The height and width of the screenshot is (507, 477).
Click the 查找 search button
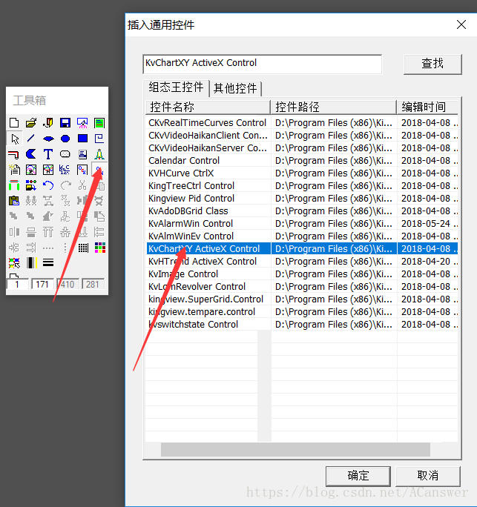[x=432, y=64]
